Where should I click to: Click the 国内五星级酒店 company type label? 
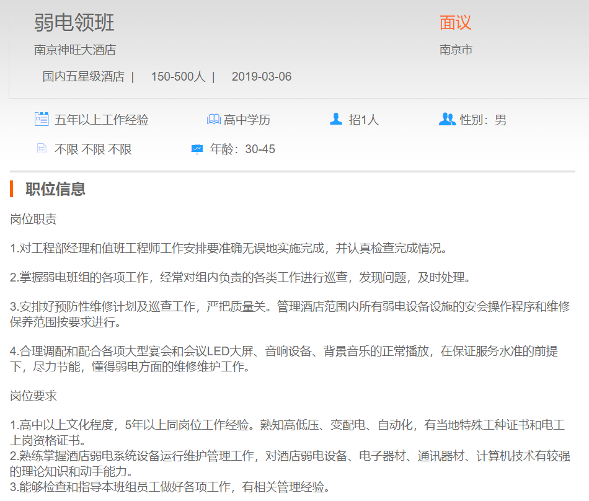click(83, 77)
